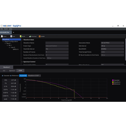Collapse the Band 1 tree node
Viewport: 126px width, 126px height.
coord(5,43)
